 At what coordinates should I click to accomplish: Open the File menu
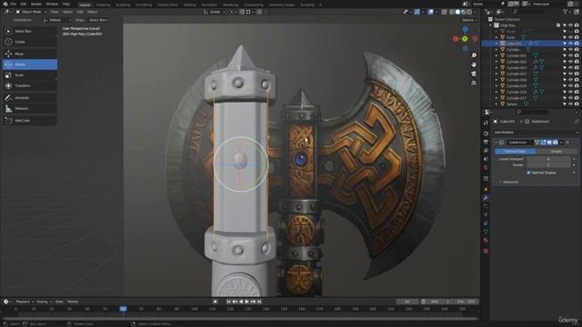[x=14, y=4]
